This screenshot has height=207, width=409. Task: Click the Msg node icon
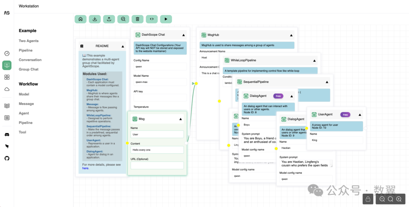(x=135, y=118)
